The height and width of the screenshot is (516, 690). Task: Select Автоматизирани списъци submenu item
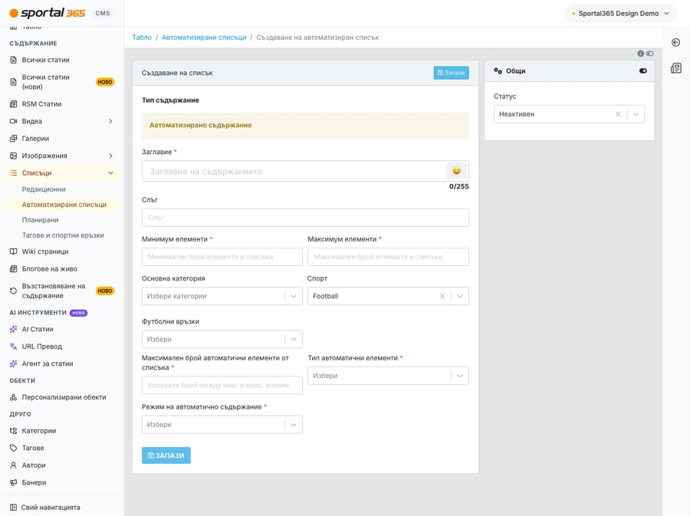pos(64,205)
